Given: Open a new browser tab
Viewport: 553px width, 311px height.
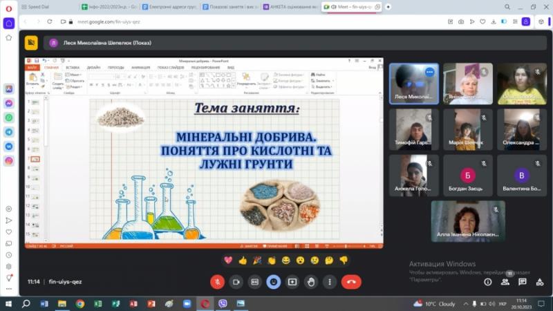Looking at the screenshot, I should 388,7.
